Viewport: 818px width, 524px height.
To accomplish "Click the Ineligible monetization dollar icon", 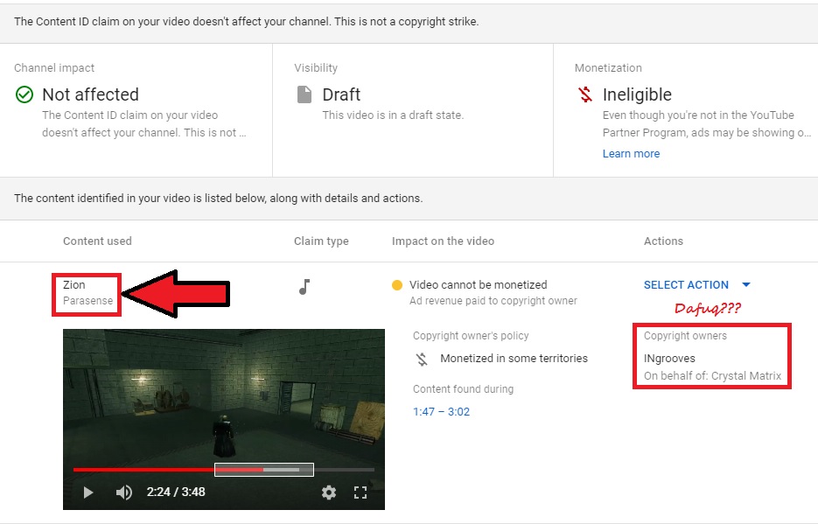I will 585,94.
